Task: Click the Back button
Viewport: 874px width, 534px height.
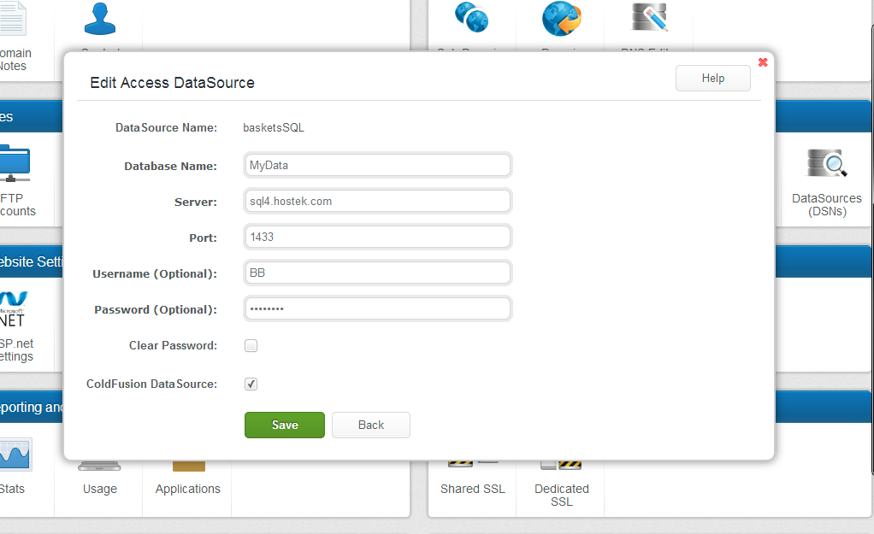Action: (x=370, y=425)
